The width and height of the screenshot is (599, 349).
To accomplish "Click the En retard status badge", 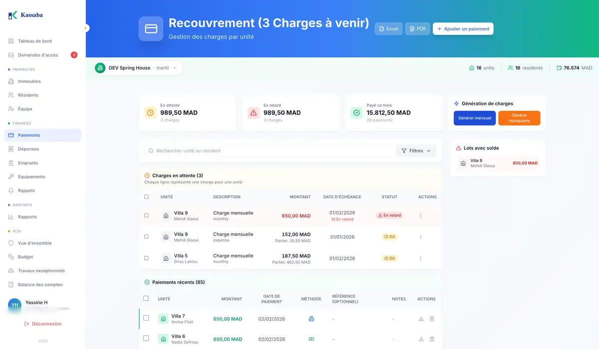I will pos(389,216).
